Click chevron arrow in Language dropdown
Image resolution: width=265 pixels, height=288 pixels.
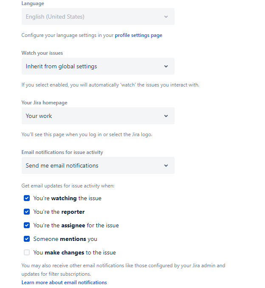coord(166,17)
